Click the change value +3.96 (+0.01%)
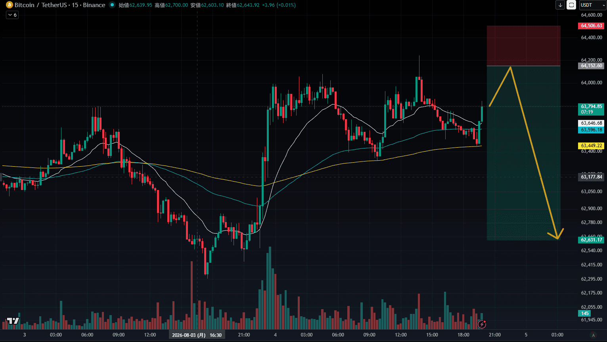The image size is (607, 342). (279, 5)
